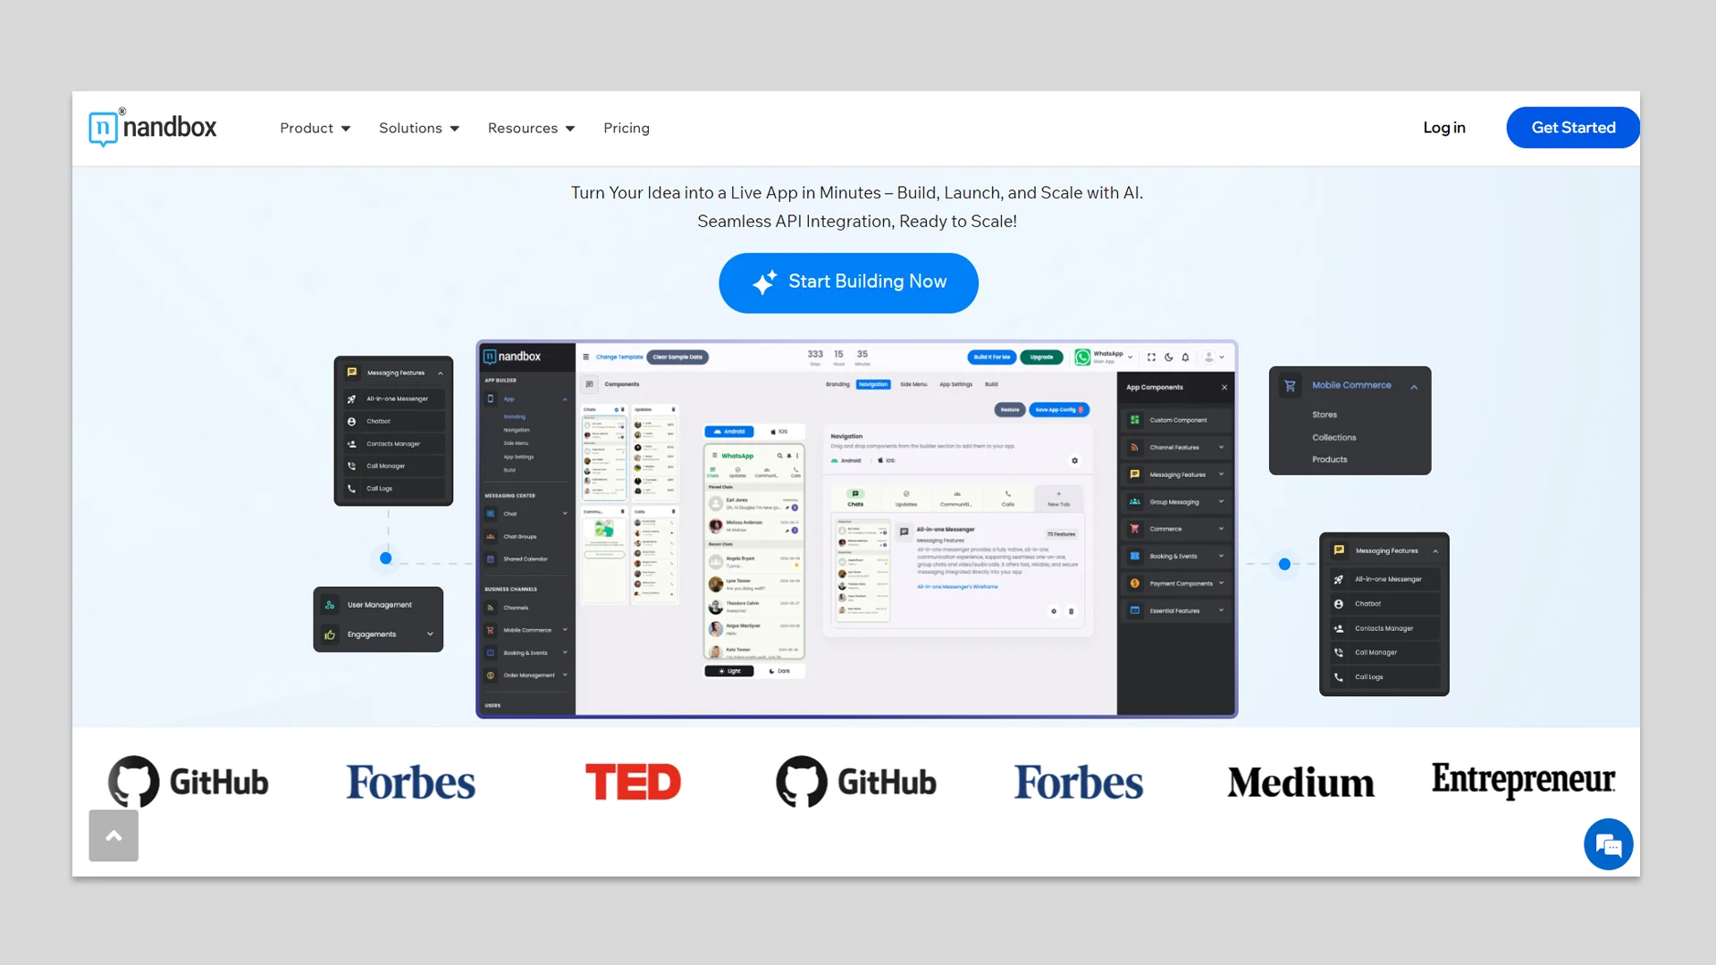Viewport: 1716px width, 965px height.
Task: Open the Product dropdown menu
Action: [x=315, y=128]
